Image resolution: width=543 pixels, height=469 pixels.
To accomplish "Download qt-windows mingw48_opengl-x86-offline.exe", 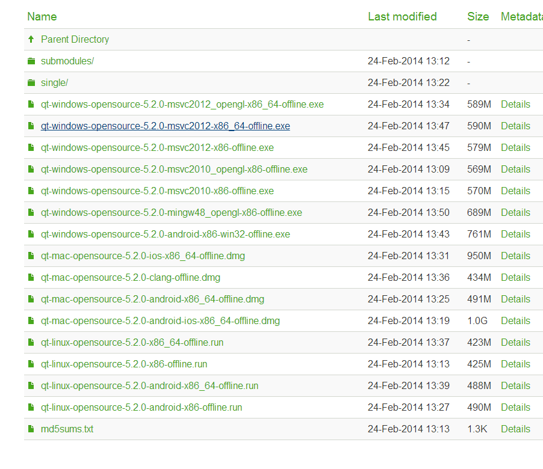I will tap(172, 212).
